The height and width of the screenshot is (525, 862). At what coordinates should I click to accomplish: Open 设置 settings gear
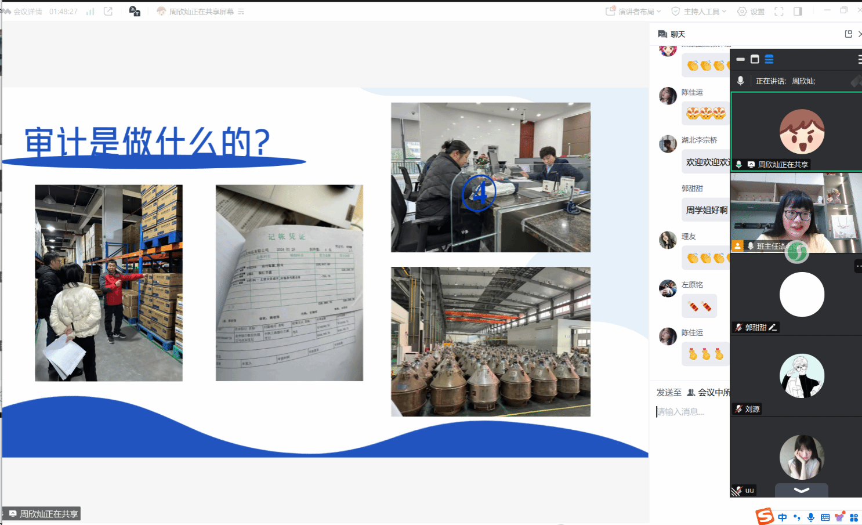point(751,12)
